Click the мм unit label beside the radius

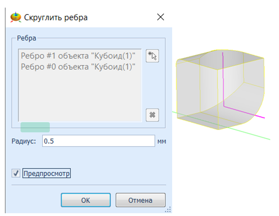(162, 141)
